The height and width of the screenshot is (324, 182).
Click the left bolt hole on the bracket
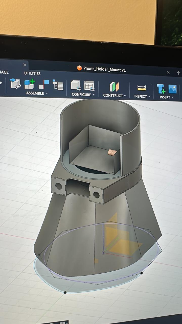click(59, 186)
